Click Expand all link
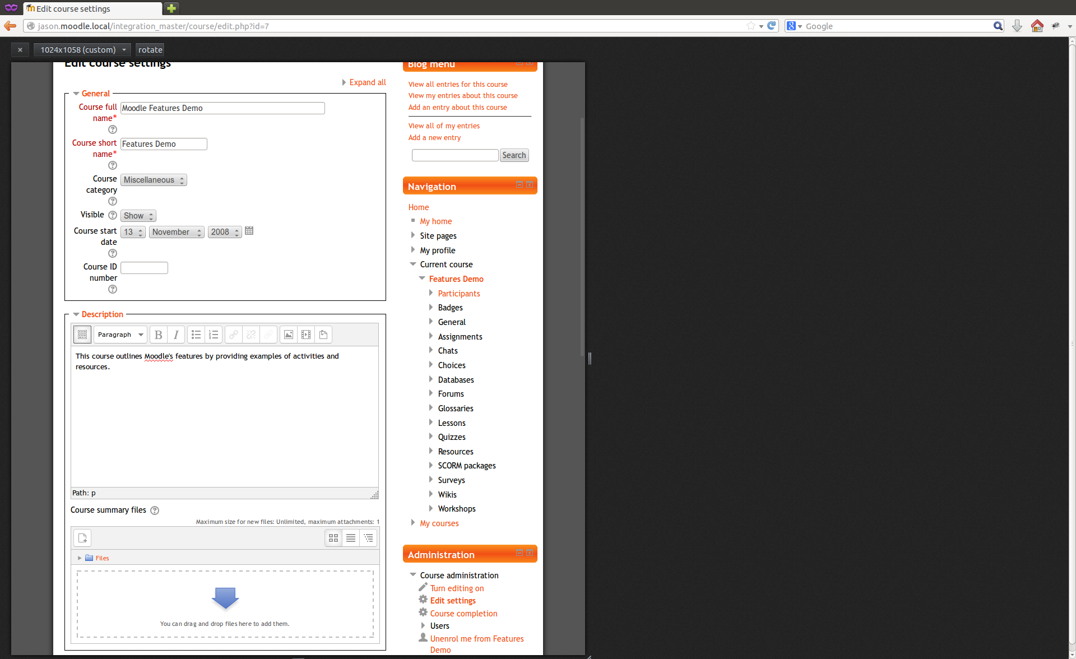This screenshot has height=659, width=1076. [x=368, y=82]
